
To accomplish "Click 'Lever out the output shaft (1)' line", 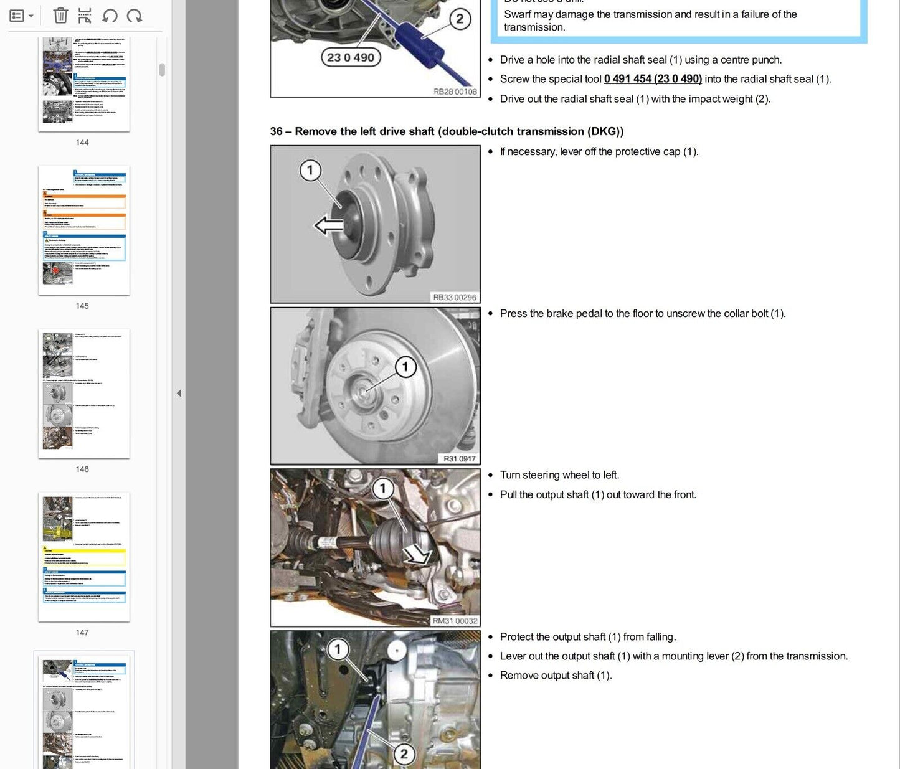I will 674,656.
